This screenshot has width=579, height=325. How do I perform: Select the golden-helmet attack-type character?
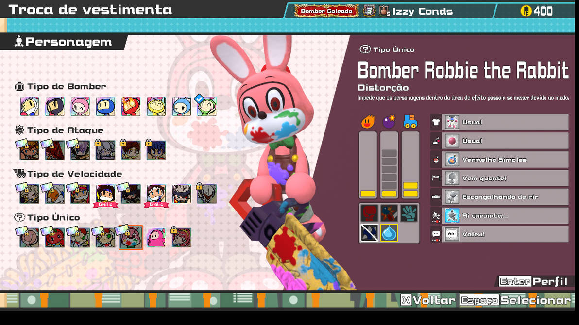pos(29,149)
